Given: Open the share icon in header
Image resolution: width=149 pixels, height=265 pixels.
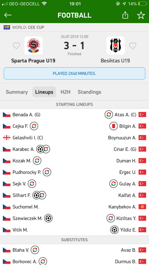Looking at the screenshot, I should (125, 15).
